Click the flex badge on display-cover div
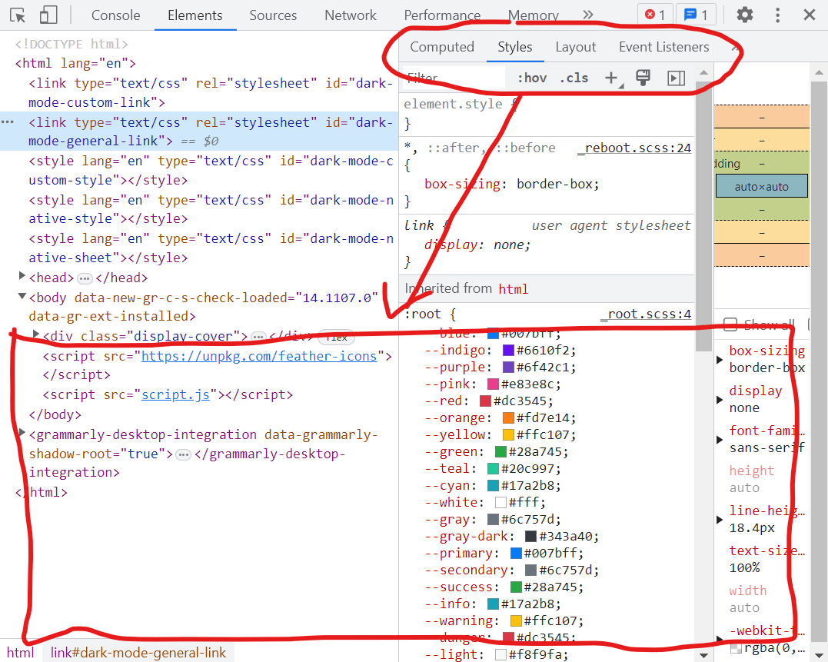 coord(337,338)
